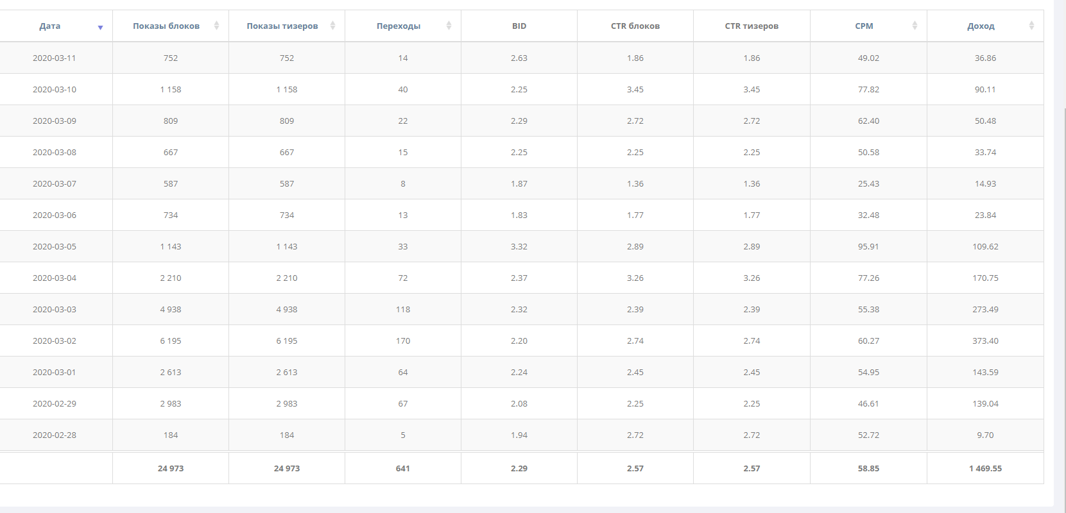Click the sort arrows beside CPM
The image size is (1066, 513).
pos(915,26)
